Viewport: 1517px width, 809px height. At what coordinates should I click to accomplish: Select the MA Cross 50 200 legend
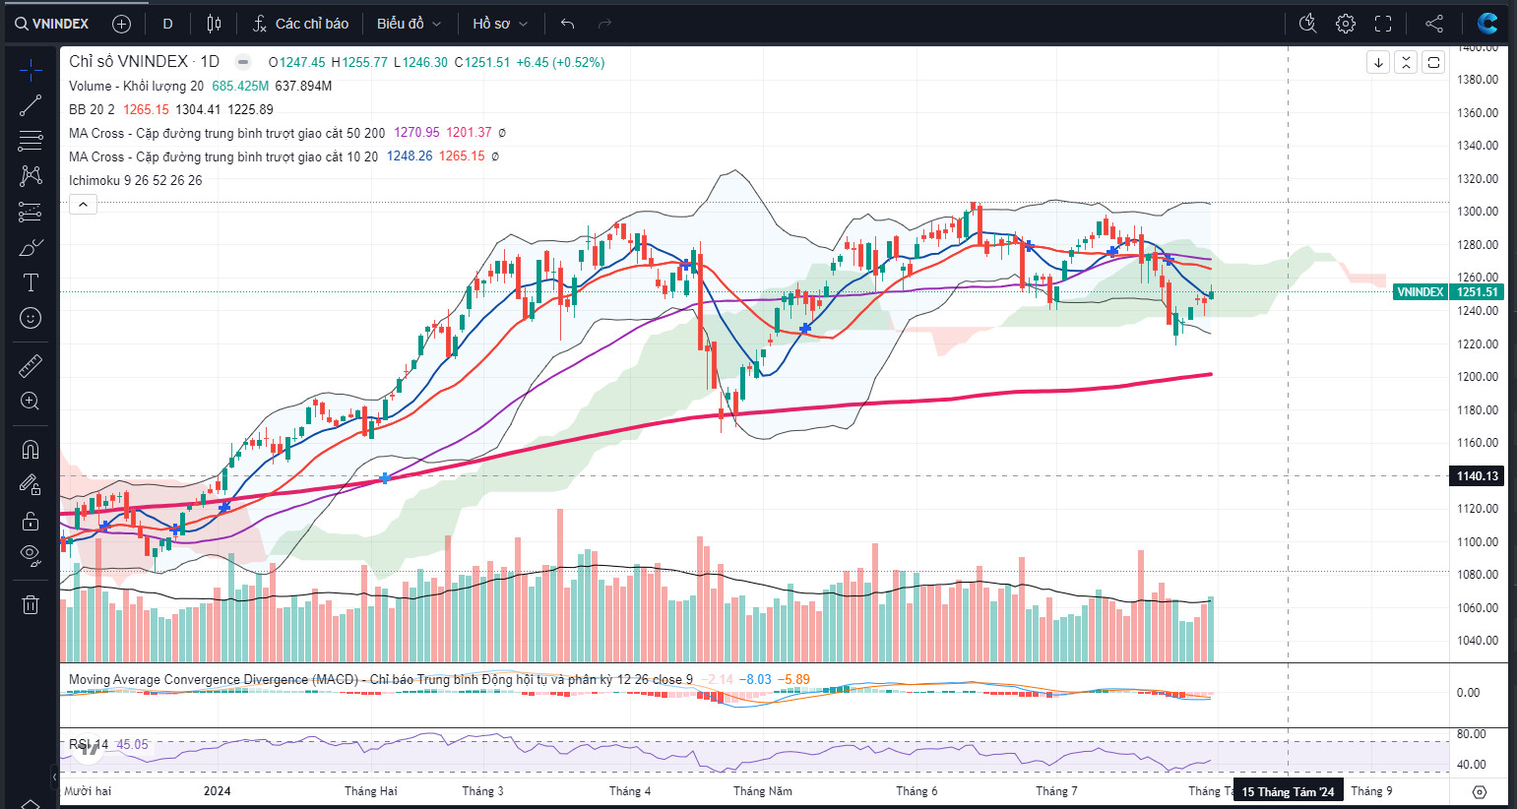pyautogui.click(x=226, y=133)
